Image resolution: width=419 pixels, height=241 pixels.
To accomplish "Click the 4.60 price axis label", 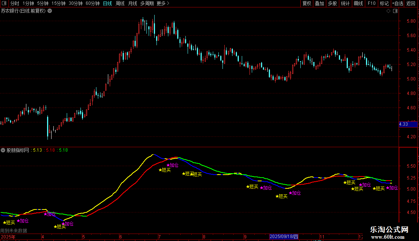I will pyautogui.click(x=411, y=108).
